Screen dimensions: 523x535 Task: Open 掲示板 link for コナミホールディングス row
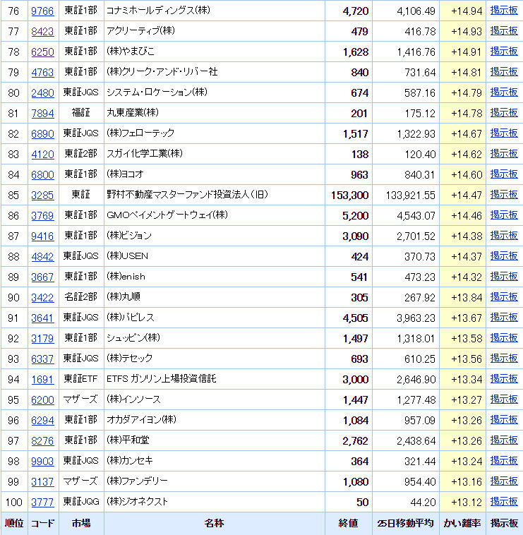504,11
